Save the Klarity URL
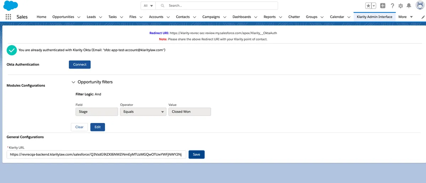 pyautogui.click(x=197, y=155)
